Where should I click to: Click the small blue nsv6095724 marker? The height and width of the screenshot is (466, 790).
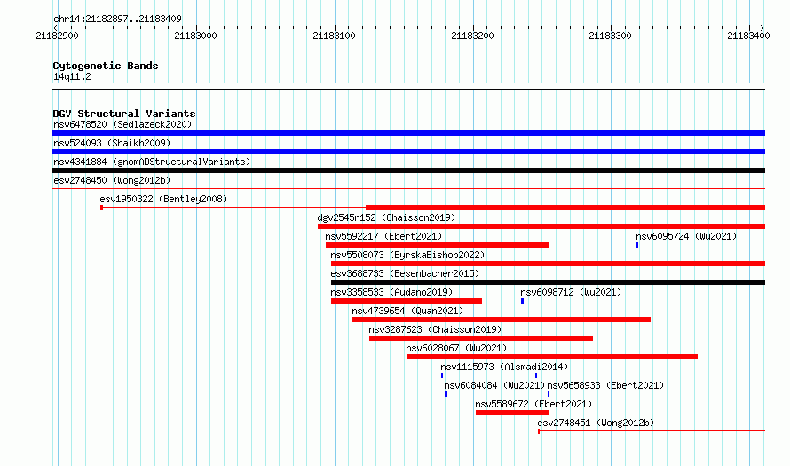tap(637, 245)
